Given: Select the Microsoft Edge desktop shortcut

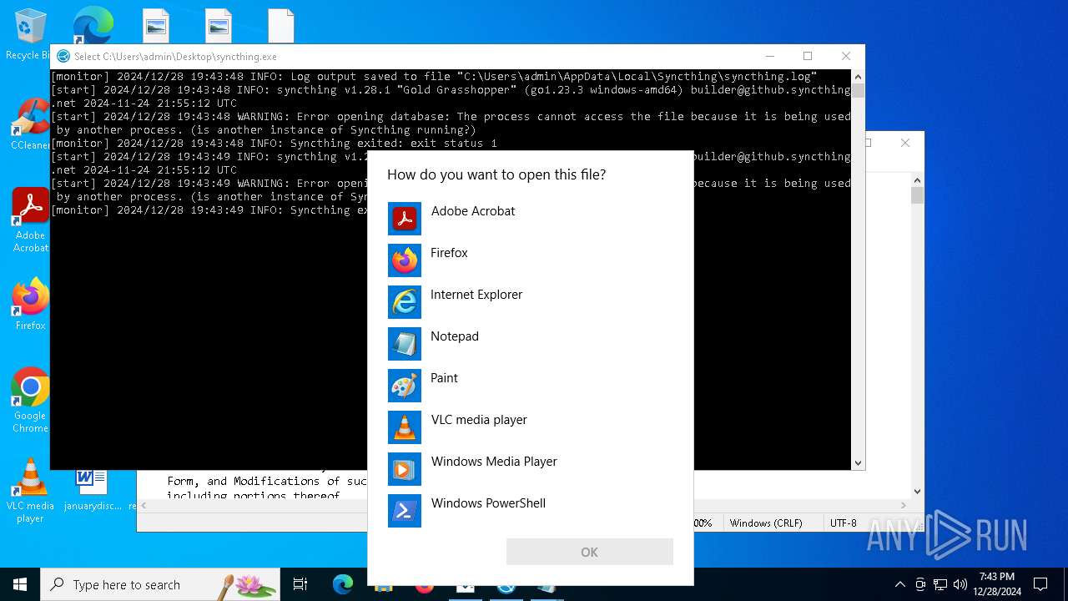Looking at the screenshot, I should [93, 25].
